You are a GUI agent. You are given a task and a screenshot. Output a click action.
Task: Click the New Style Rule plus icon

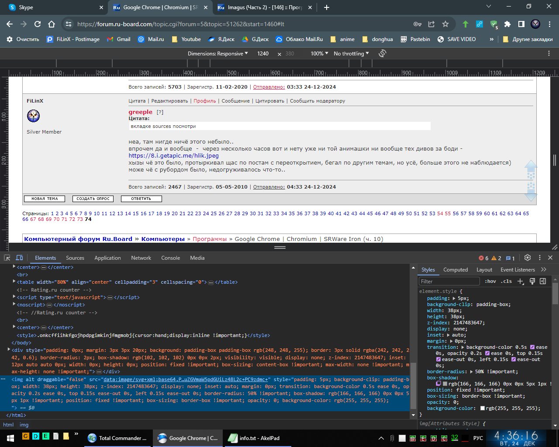click(521, 281)
